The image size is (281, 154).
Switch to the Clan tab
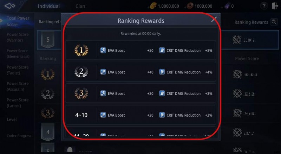tap(80, 6)
